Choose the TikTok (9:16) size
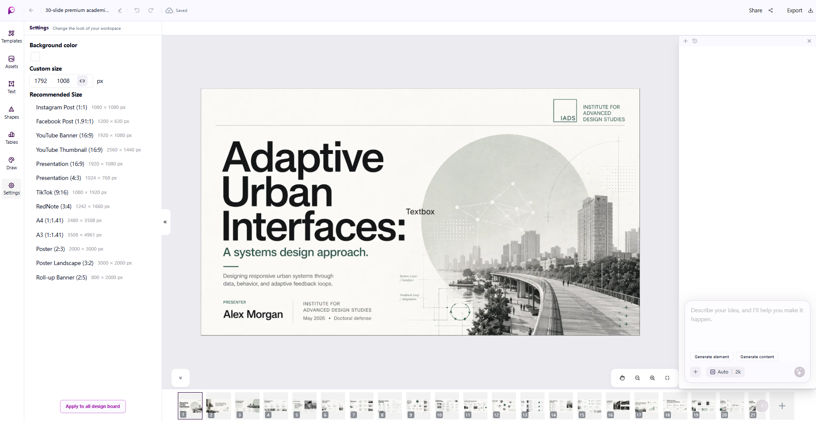Image resolution: width=816 pixels, height=422 pixels. pos(71,192)
